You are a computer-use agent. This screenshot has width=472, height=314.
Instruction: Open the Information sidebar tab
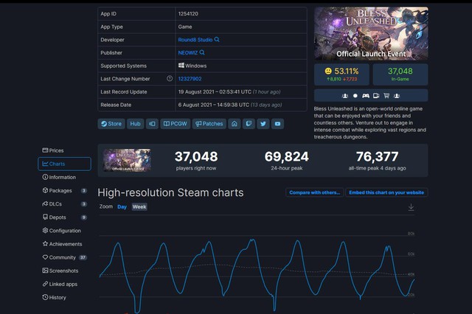[64, 177]
